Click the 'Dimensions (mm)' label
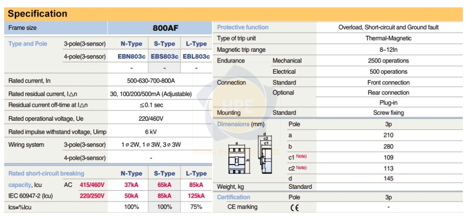475x220 pixels. (x=241, y=124)
